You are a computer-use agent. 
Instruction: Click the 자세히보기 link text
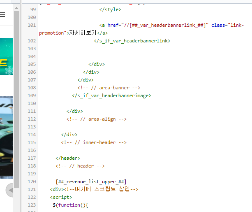[83, 33]
